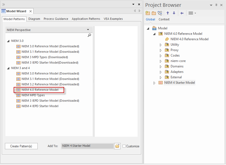Click the Add To field showing NIEM 4 Starter Model
Image resolution: width=226 pixels, height=165 pixels.
(x=87, y=146)
